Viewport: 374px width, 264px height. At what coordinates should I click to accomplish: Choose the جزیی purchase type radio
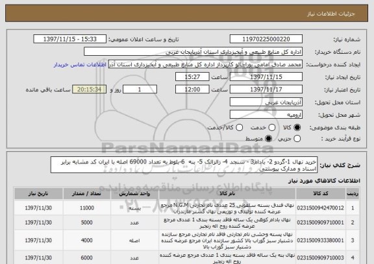297,138
